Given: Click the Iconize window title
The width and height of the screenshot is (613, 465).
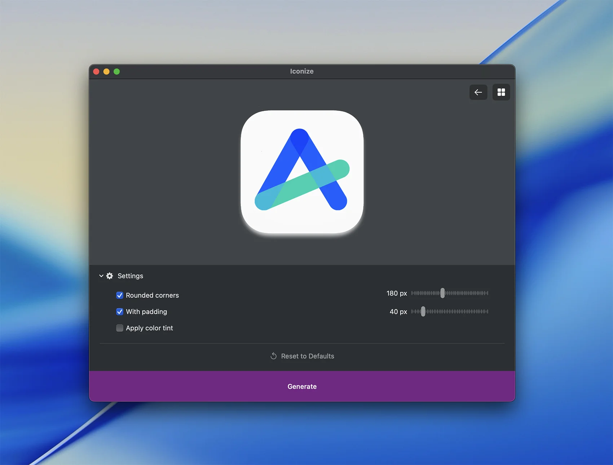Looking at the screenshot, I should [302, 71].
